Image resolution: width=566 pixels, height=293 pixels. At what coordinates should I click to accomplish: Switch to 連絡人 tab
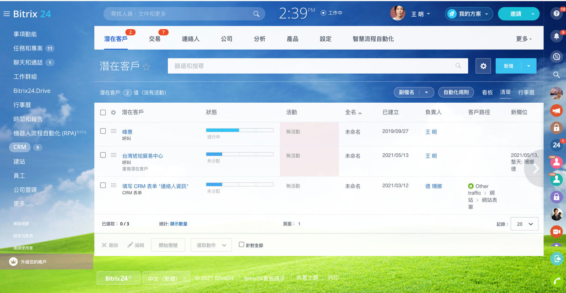[x=190, y=39]
